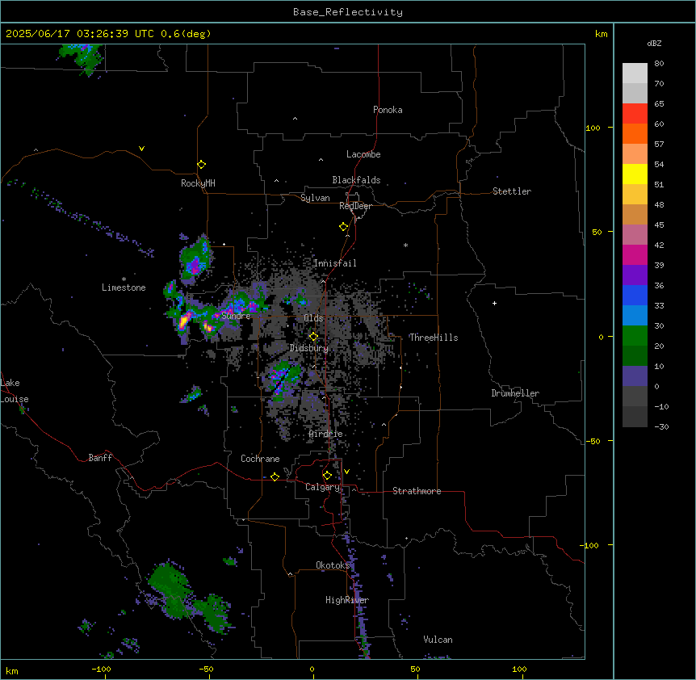This screenshot has width=696, height=680.
Task: Select the Olds label
Action: click(x=313, y=318)
